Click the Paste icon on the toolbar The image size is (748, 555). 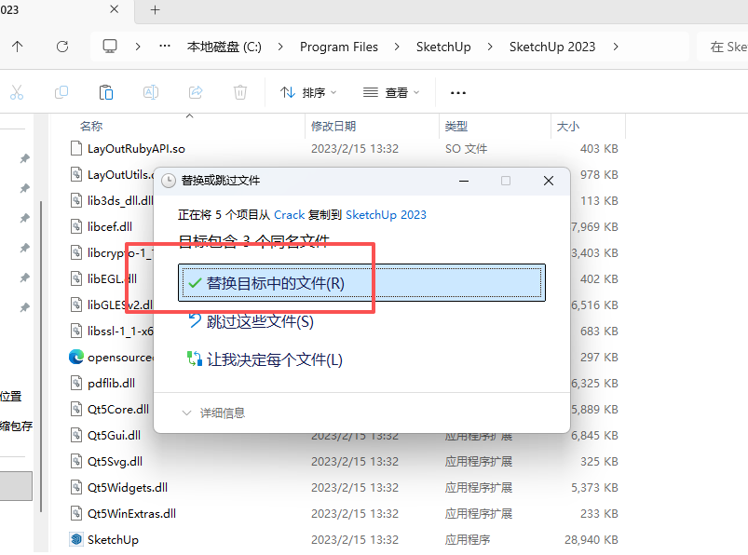click(105, 91)
